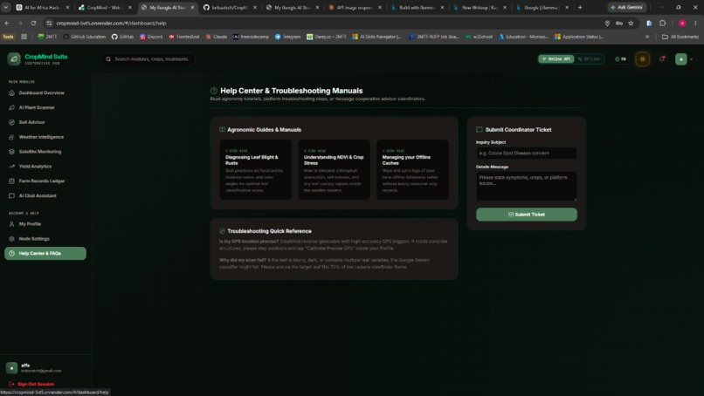
Task: Open the freecodecamp bookmark
Action: 251,37
